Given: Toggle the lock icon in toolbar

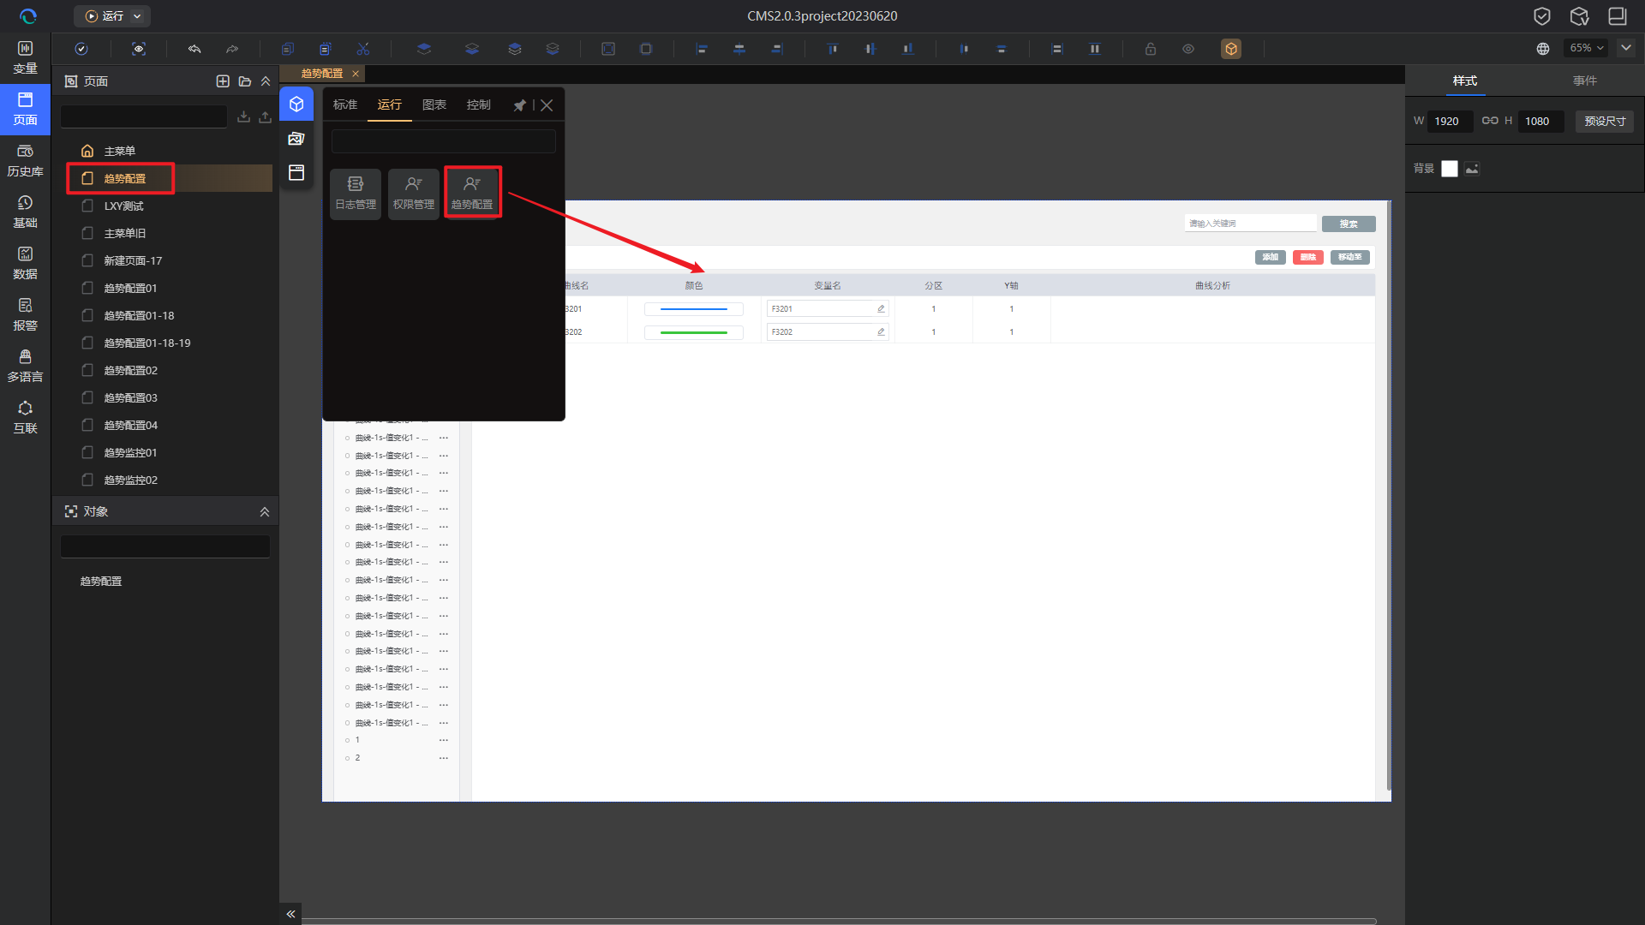Looking at the screenshot, I should (1151, 49).
